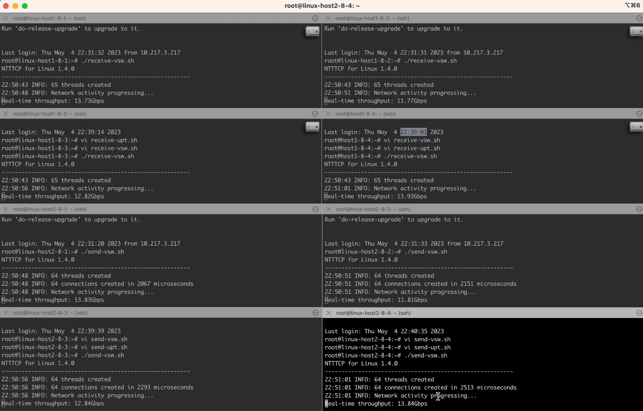This screenshot has height=411, width=643.
Task: Close the linux-host1-8-2 ssh pane
Action: coord(328,18)
